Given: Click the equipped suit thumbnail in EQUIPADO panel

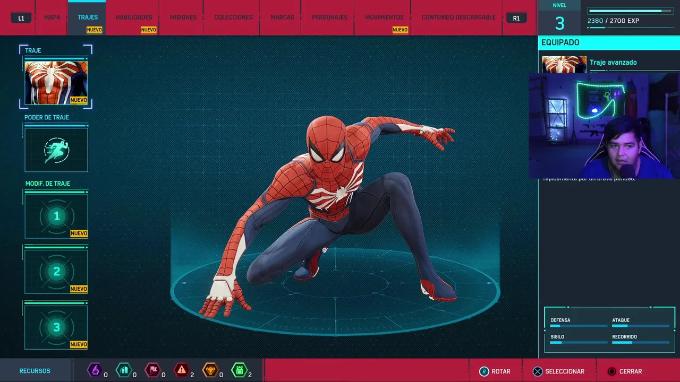Looking at the screenshot, I should coord(564,64).
